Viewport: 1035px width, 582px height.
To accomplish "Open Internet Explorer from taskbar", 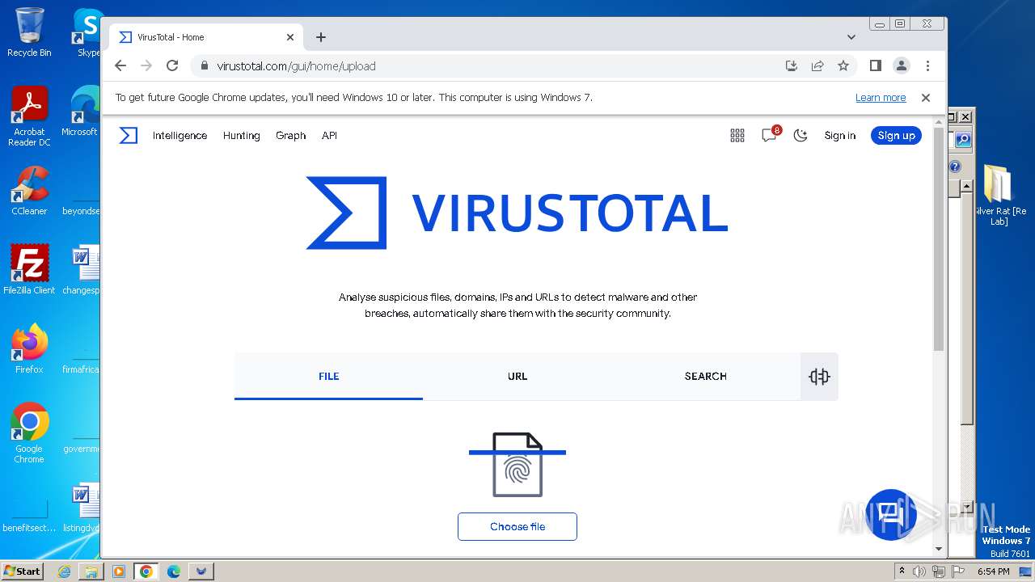I will coord(65,571).
